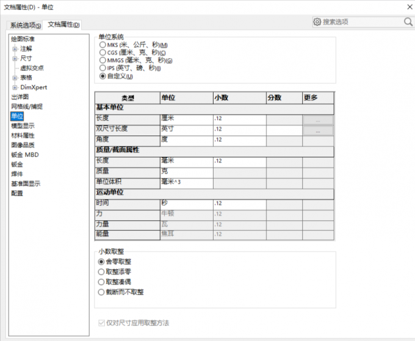Select 基准面显示 in the tree
This screenshot has height=341, width=415.
(26, 184)
